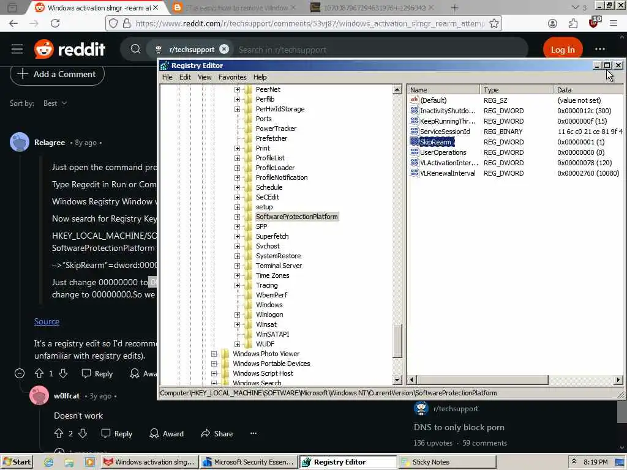Image resolution: width=627 pixels, height=470 pixels.
Task: Open the Registry Editor Help menu
Action: (x=260, y=77)
